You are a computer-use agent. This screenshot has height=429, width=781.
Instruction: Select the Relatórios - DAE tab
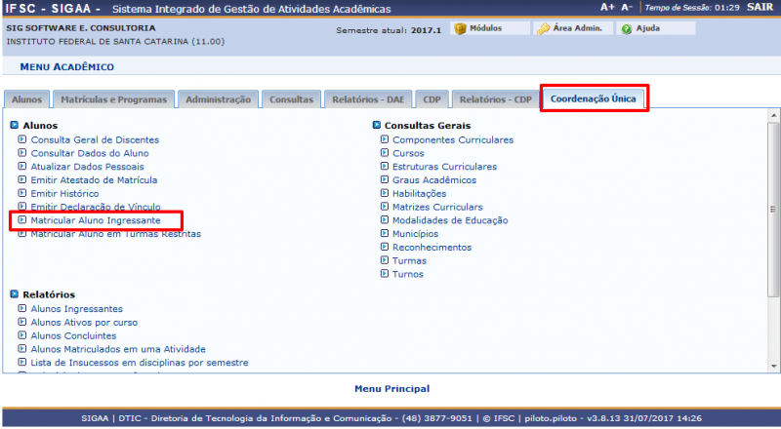click(x=367, y=99)
